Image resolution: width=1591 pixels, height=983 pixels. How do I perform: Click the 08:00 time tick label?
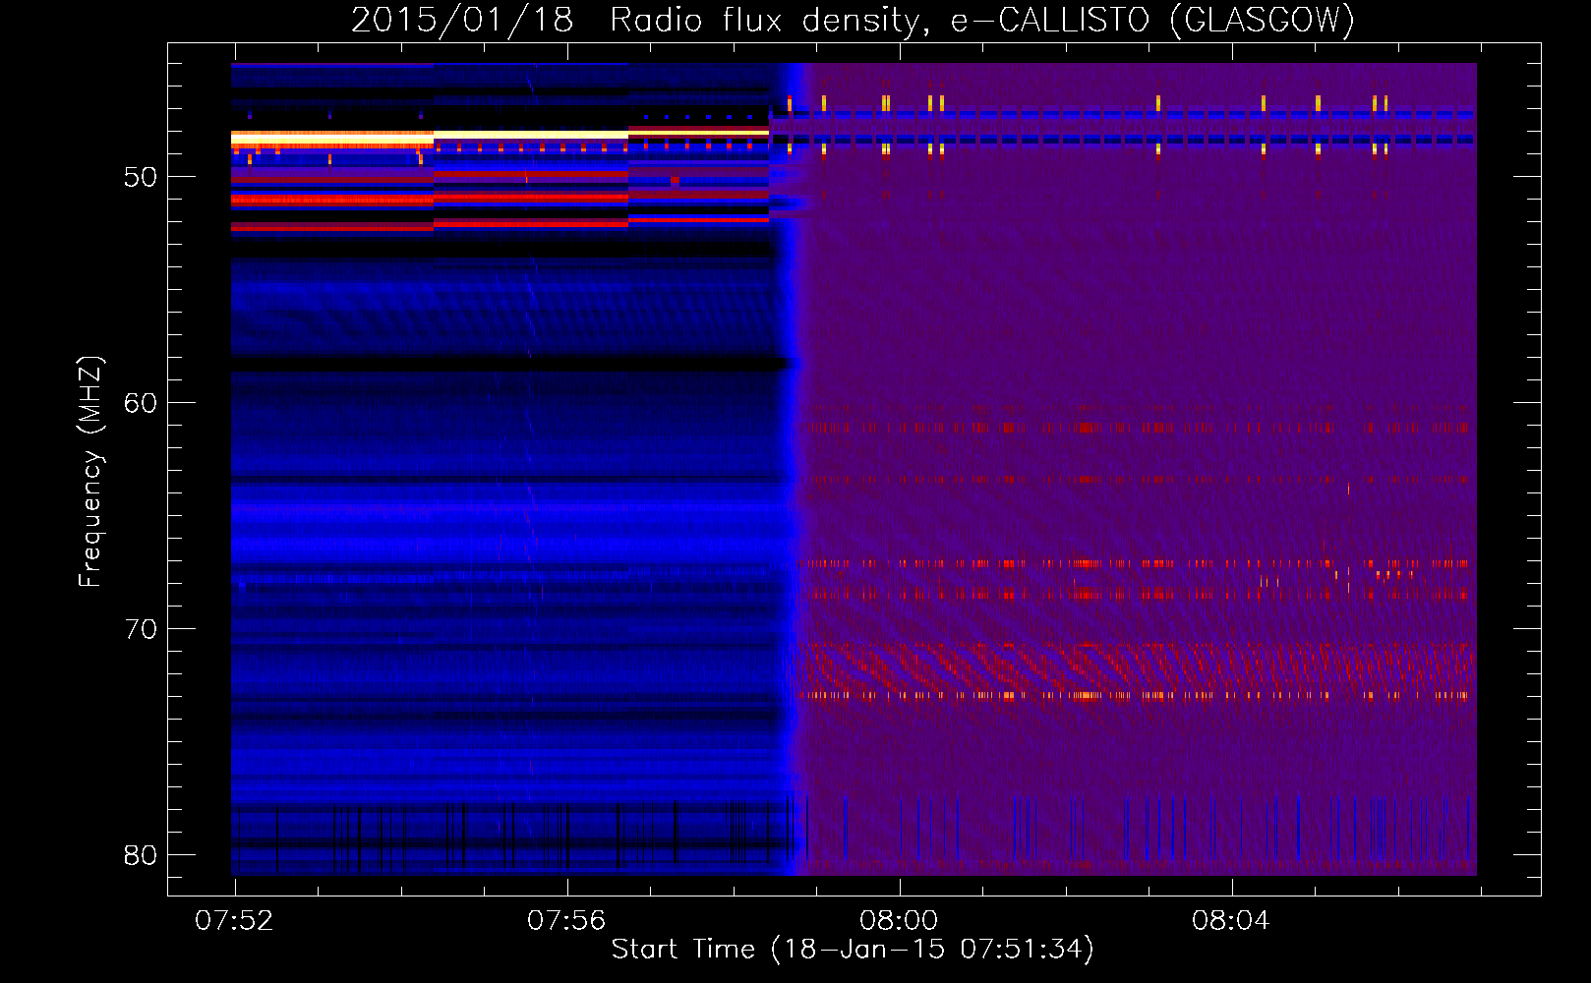899,921
